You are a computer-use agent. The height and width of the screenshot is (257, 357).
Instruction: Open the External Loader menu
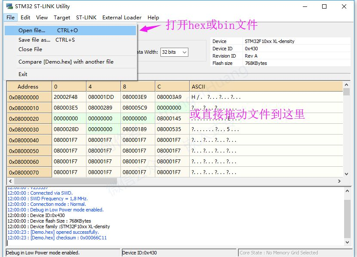pyautogui.click(x=122, y=18)
